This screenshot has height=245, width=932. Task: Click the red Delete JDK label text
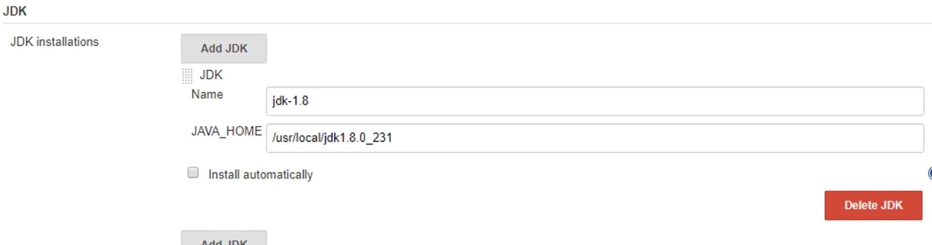tap(873, 205)
